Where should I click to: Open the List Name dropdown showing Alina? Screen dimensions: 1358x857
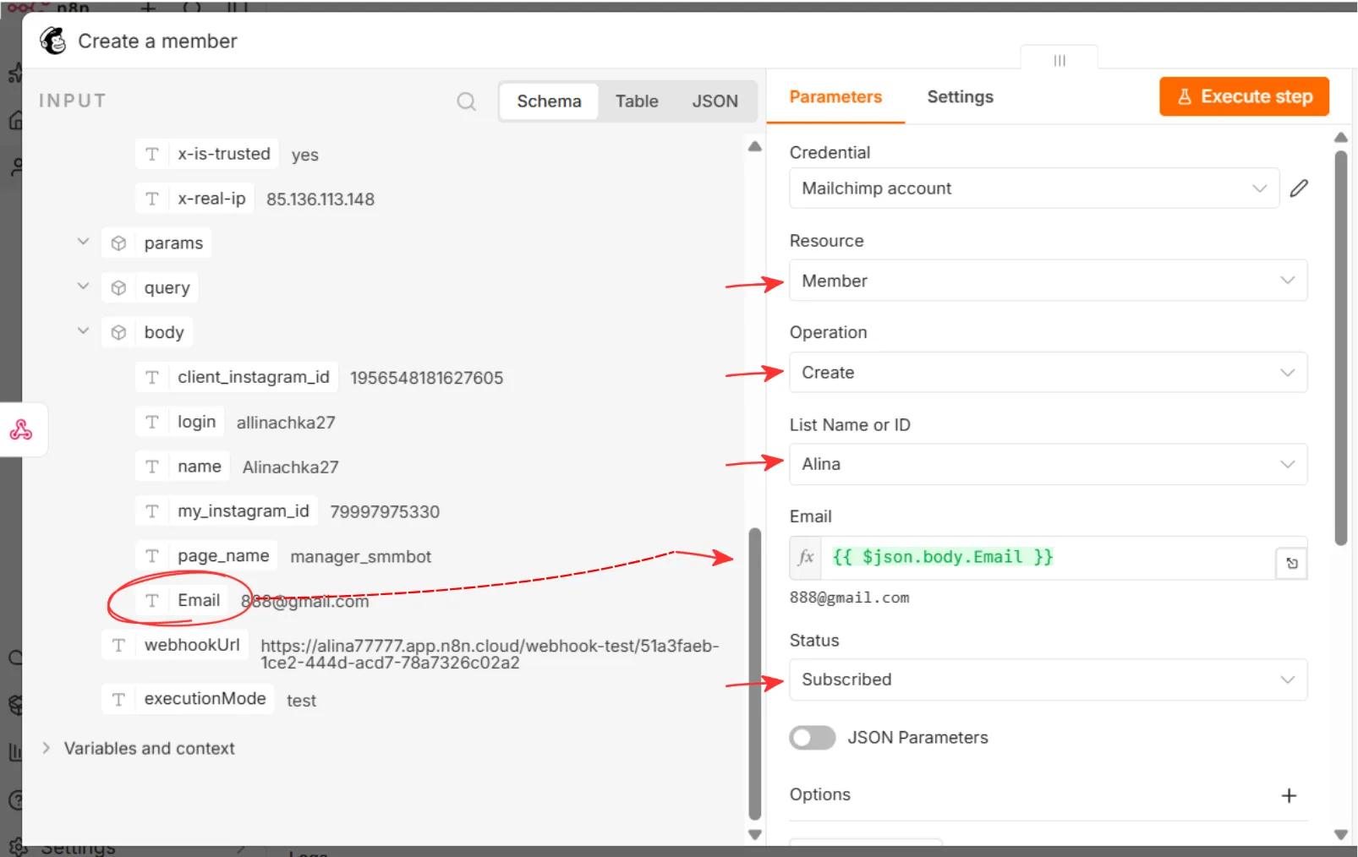[x=1048, y=464]
